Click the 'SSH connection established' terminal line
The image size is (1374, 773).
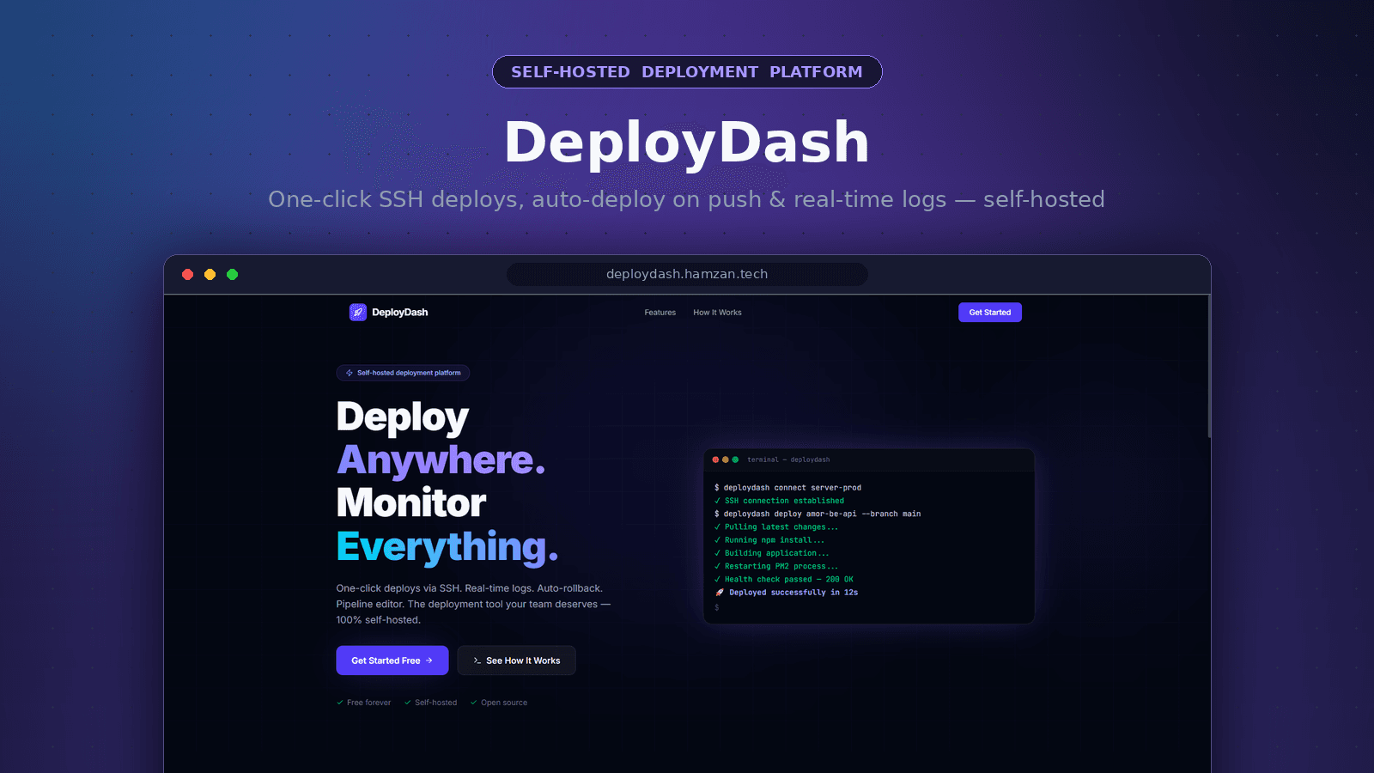coord(780,501)
